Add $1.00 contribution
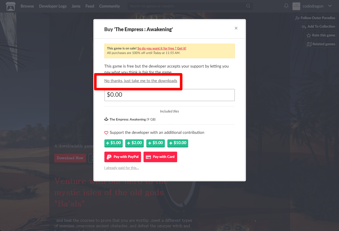The image size is (339, 231). 113,143
